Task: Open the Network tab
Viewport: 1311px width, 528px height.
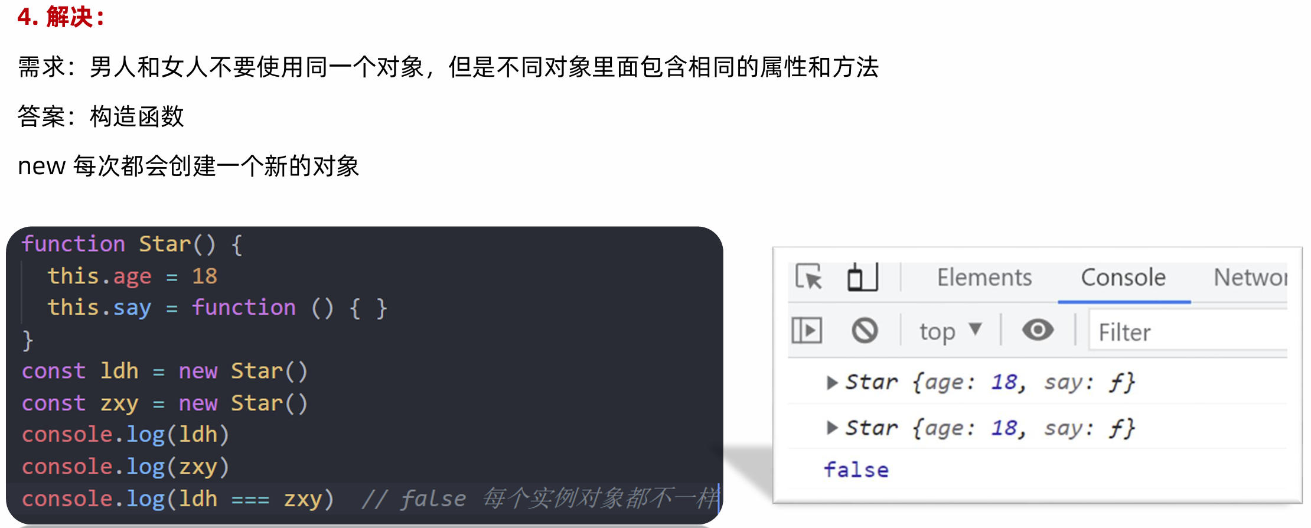Action: tap(1250, 278)
